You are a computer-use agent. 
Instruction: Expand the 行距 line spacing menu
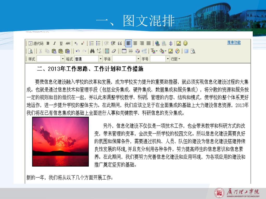(175, 59)
